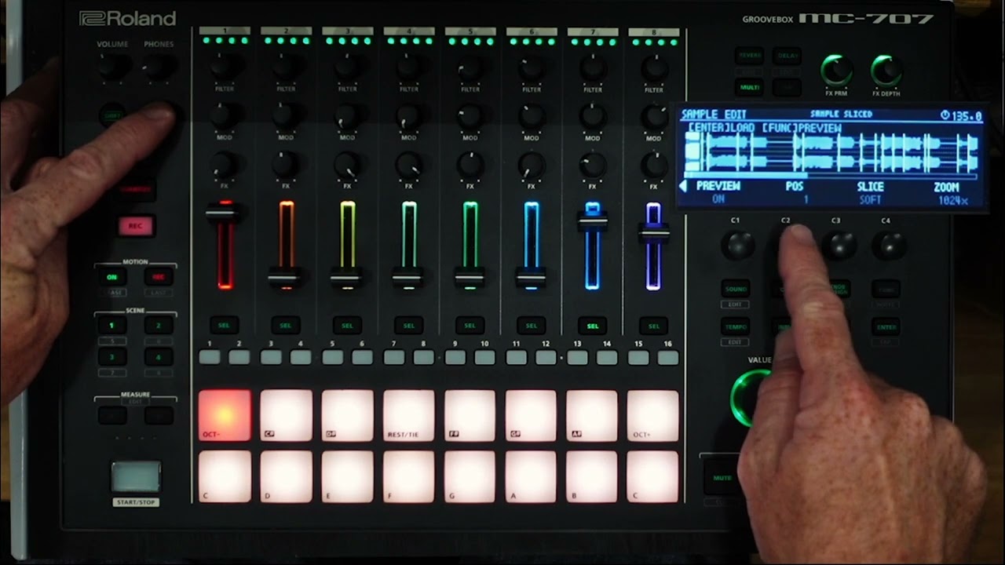Select SCENE 3 button
The height and width of the screenshot is (565, 1005).
pos(111,357)
